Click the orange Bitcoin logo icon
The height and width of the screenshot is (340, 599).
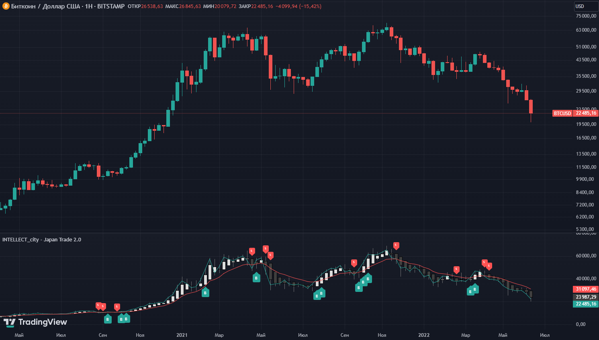pyautogui.click(x=6, y=6)
